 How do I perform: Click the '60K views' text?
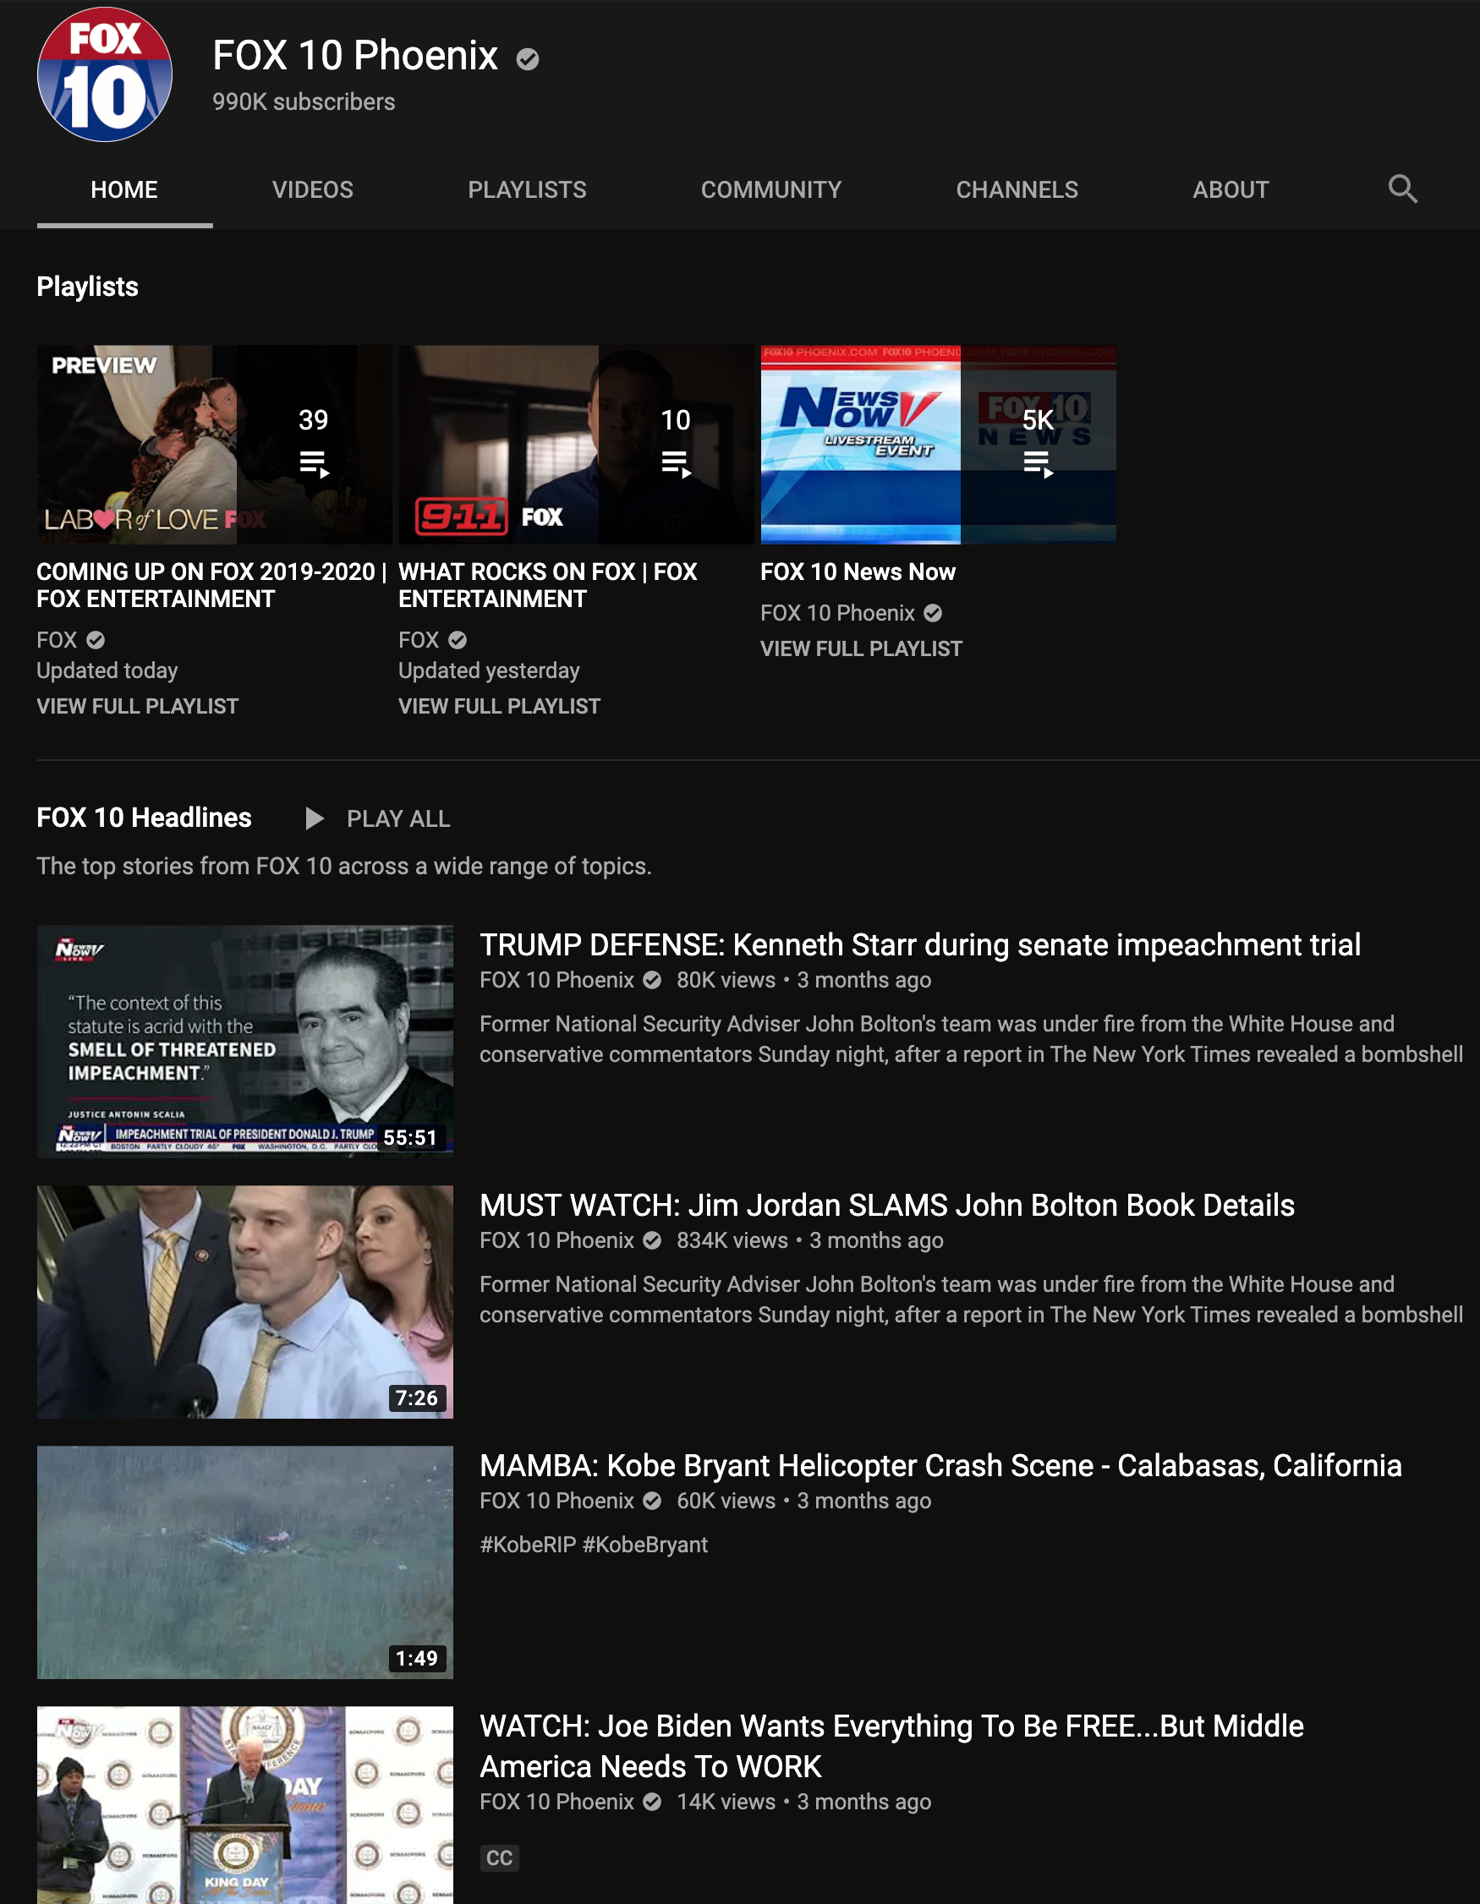point(726,1501)
